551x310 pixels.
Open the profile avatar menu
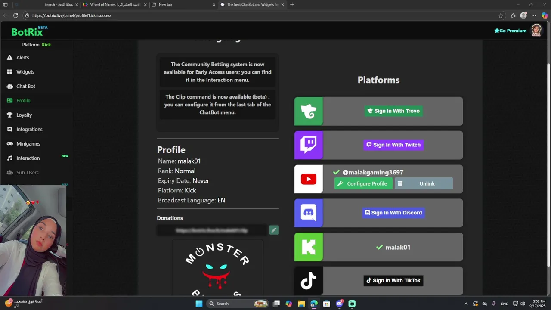coord(536,30)
